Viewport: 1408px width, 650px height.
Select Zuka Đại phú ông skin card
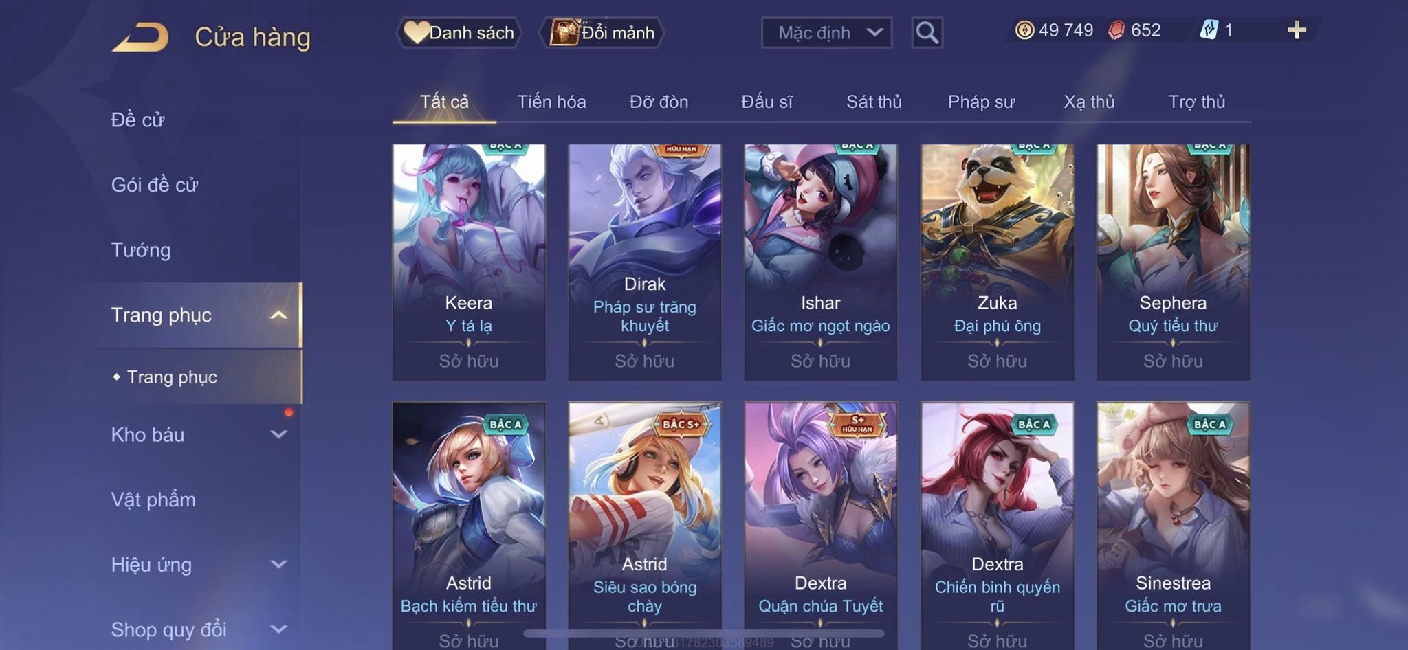[997, 262]
